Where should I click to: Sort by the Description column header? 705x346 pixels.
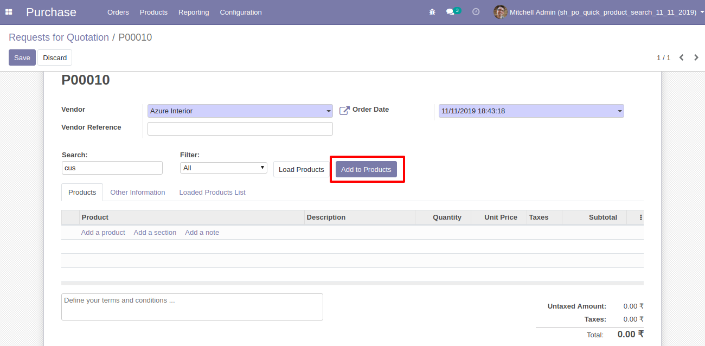click(360, 217)
